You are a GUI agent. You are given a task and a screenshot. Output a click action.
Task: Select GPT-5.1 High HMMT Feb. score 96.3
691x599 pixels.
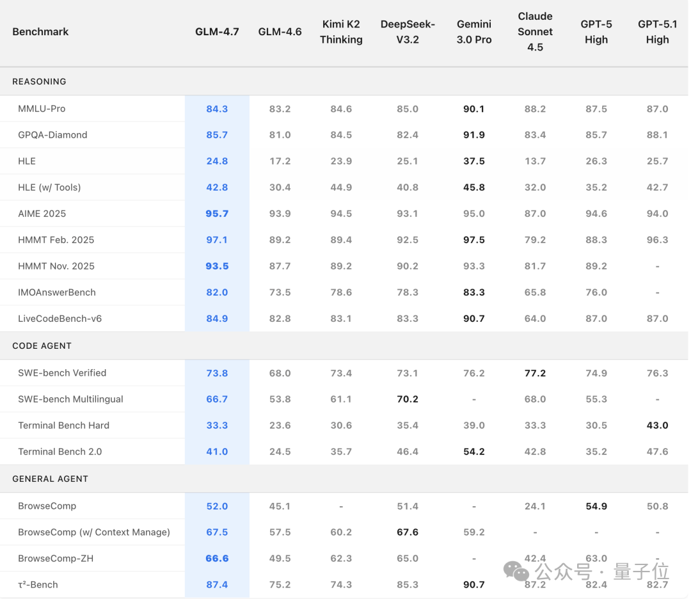click(658, 240)
